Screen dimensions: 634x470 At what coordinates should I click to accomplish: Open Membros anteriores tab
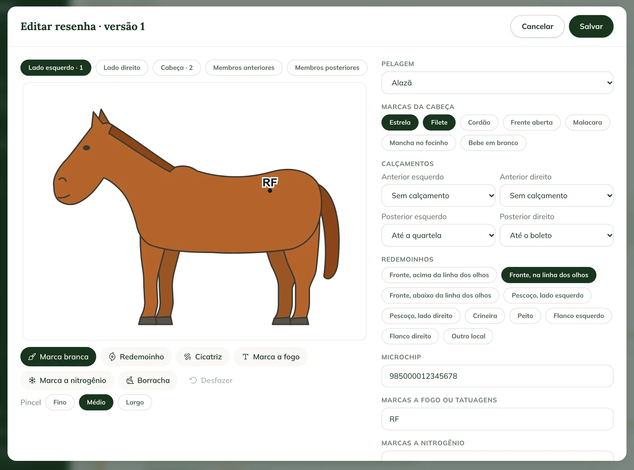pos(244,68)
